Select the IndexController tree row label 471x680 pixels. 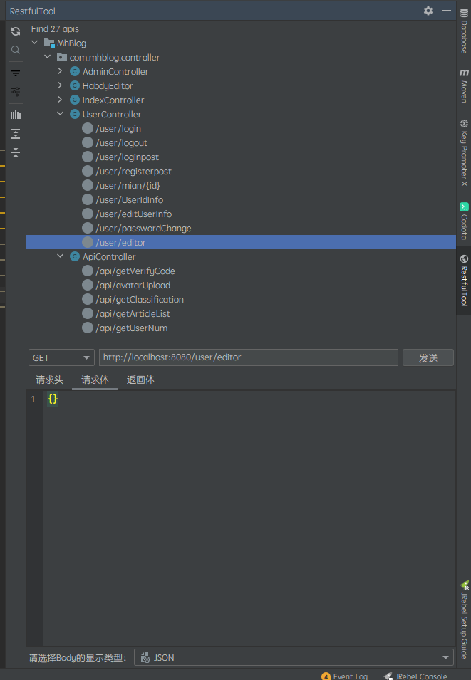[x=113, y=100]
